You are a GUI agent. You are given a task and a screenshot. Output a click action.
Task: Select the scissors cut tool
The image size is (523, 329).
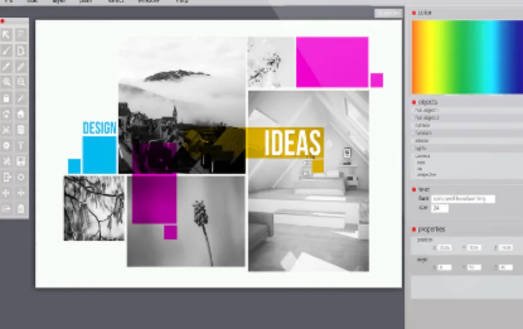point(6,129)
